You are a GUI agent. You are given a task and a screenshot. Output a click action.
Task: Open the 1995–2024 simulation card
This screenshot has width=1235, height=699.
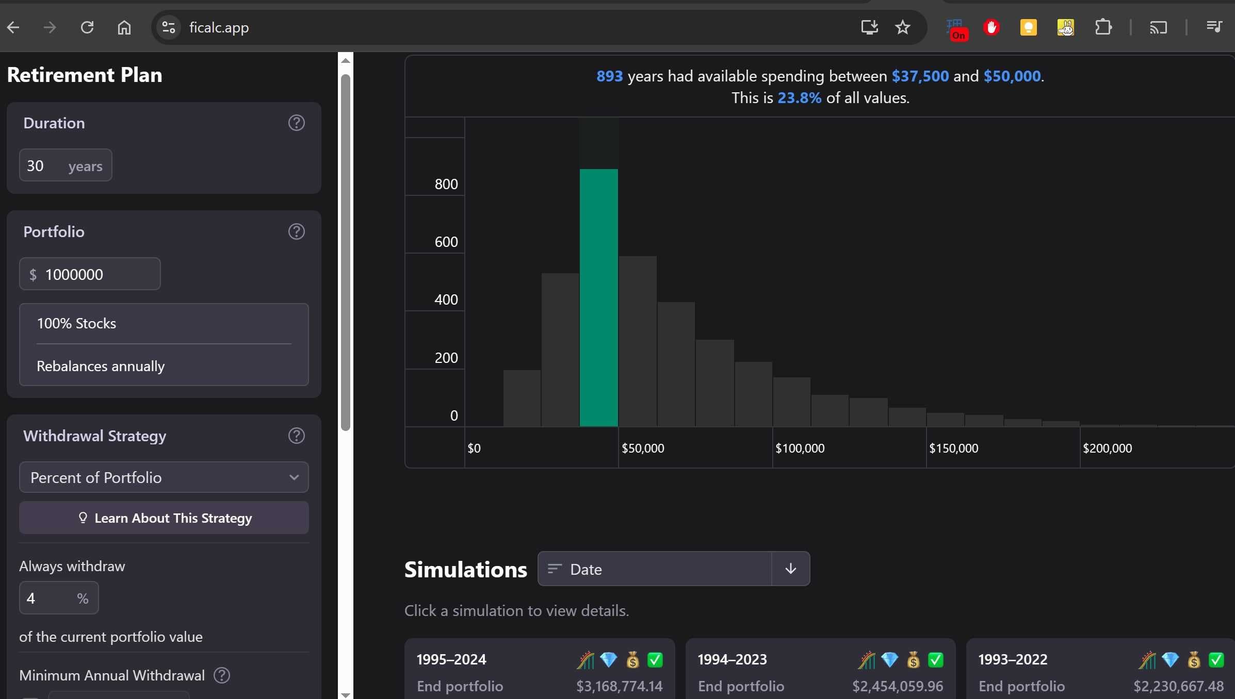540,669
